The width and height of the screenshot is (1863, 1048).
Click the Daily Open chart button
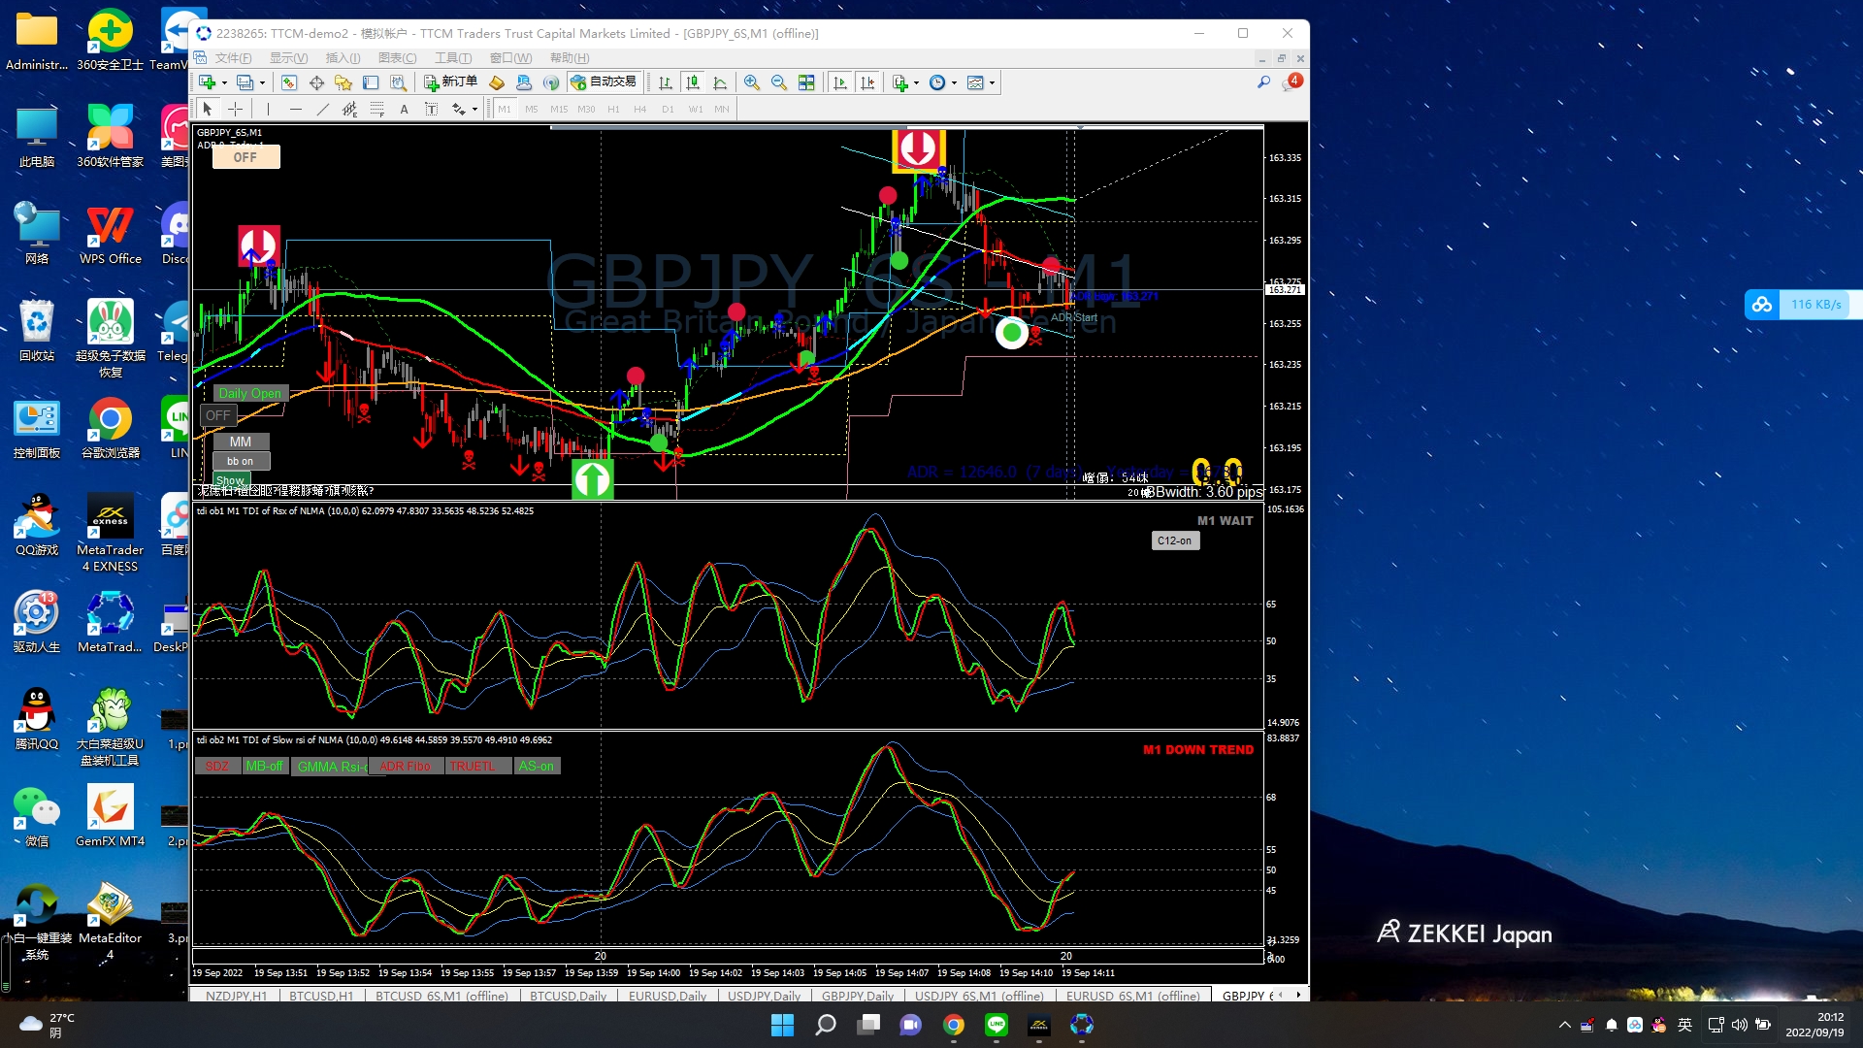249,393
